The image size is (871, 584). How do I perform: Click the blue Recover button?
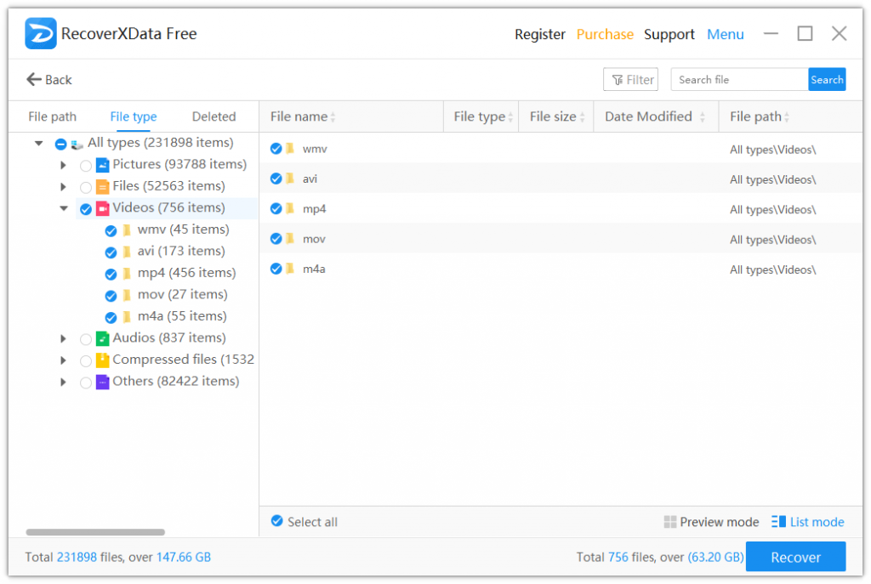(795, 558)
